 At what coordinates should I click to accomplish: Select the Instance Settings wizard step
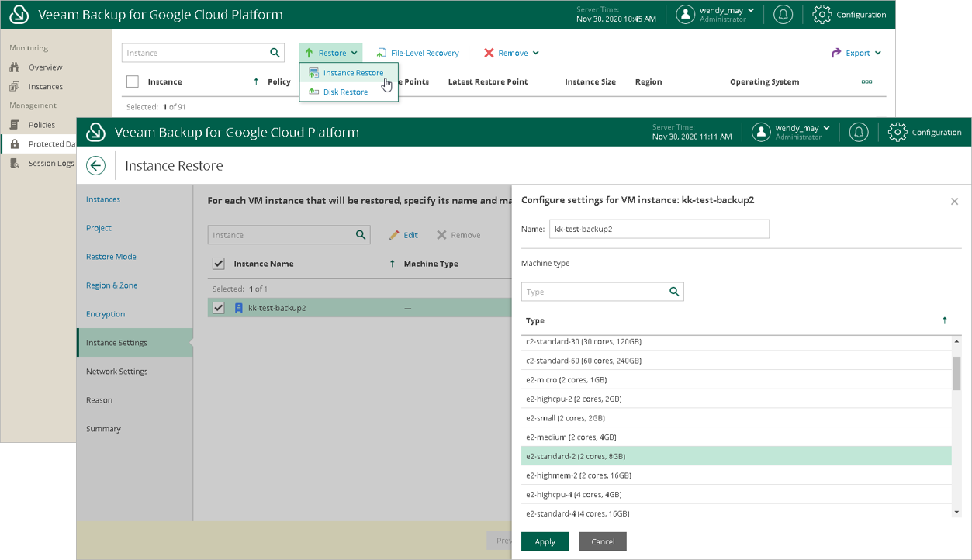[x=135, y=343]
